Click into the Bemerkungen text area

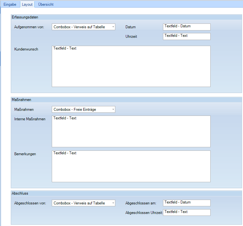point(131,166)
